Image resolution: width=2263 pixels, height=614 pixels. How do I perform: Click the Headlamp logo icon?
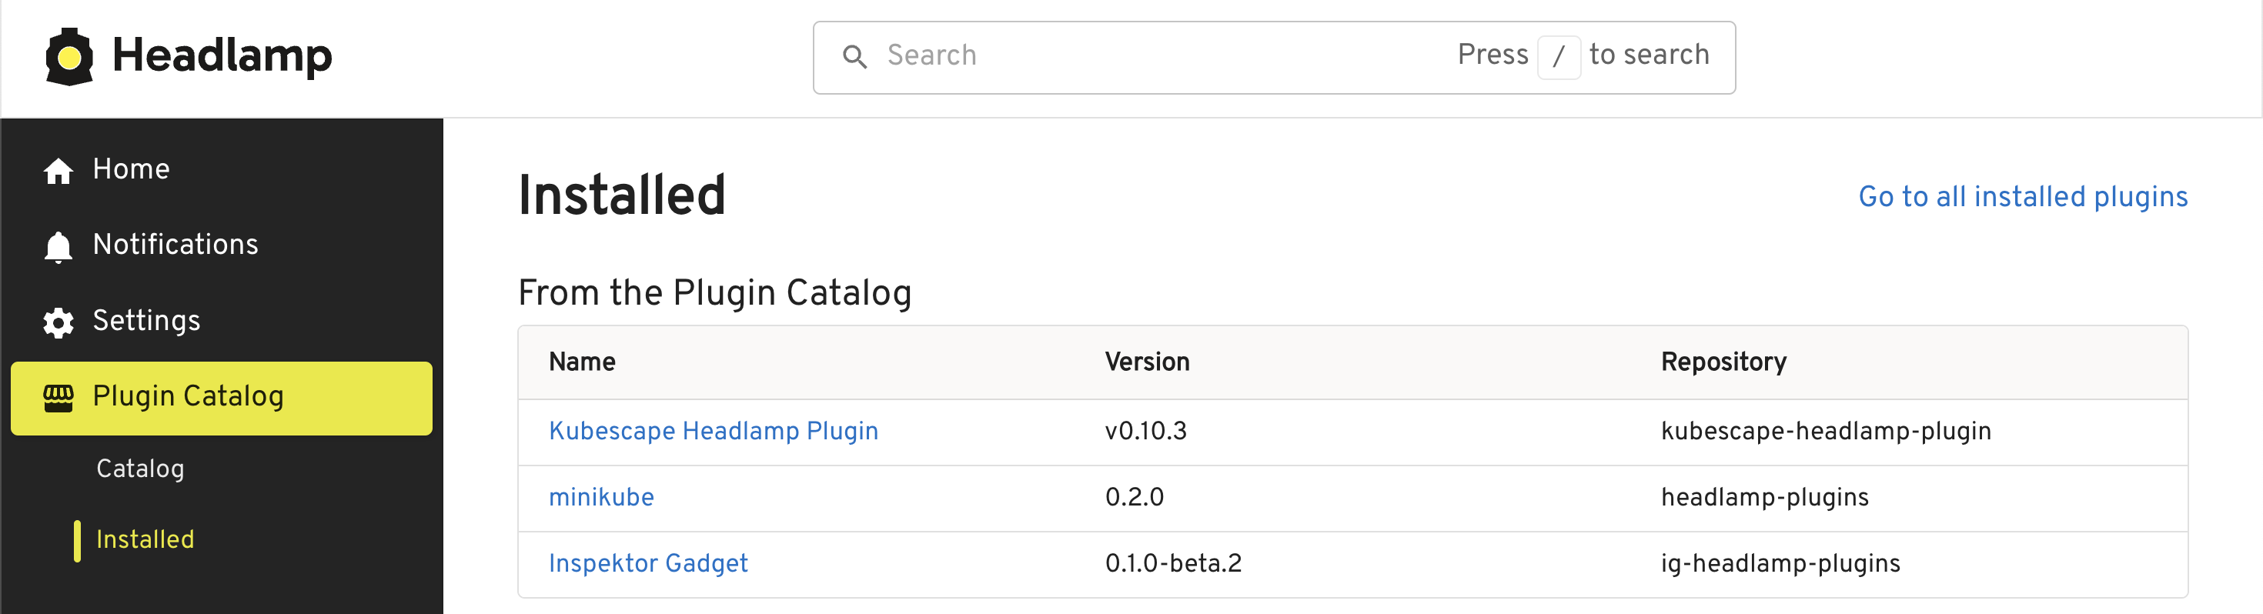click(69, 57)
